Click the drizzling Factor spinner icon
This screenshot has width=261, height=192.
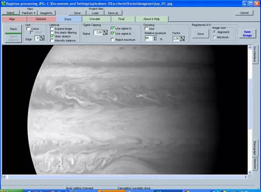(182, 38)
